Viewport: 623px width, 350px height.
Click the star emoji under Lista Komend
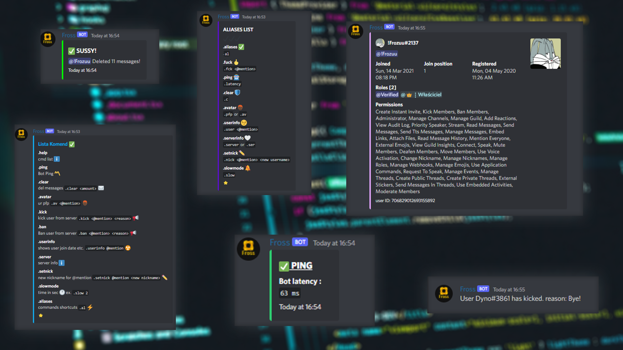point(41,315)
